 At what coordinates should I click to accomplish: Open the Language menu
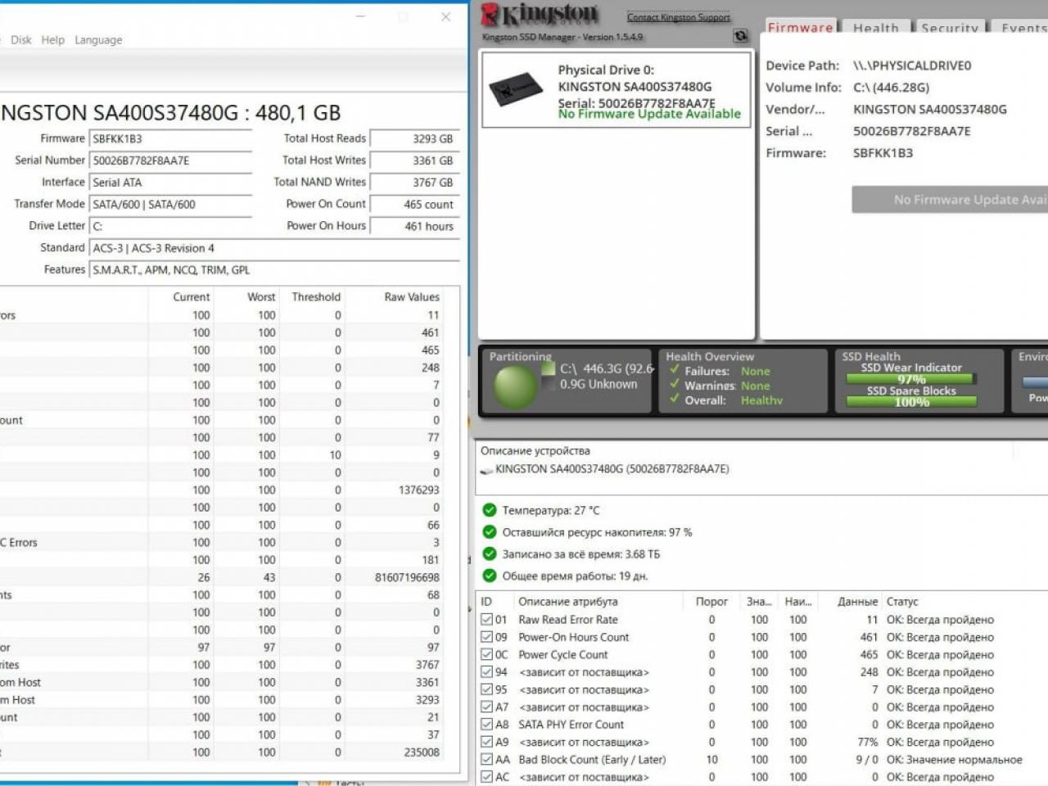[x=98, y=39]
